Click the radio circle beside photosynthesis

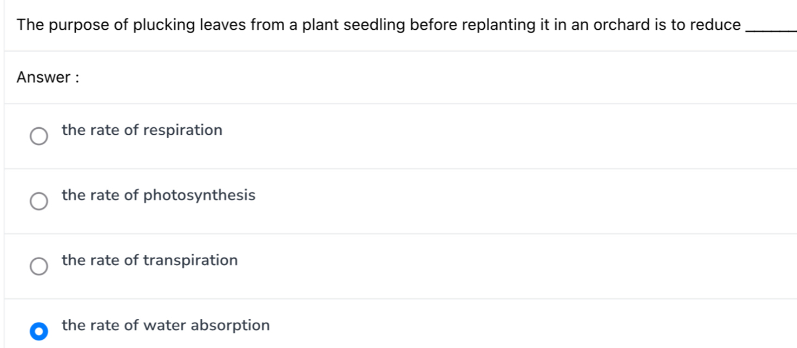pyautogui.click(x=39, y=201)
